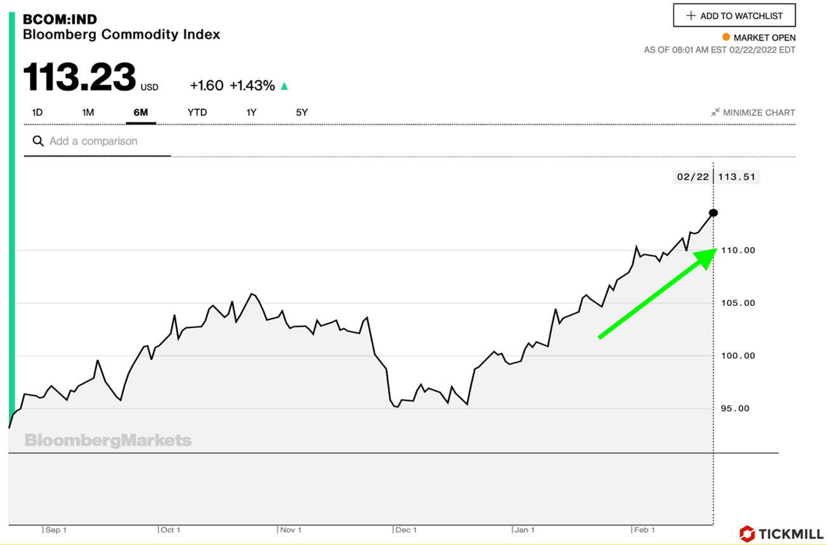Click the 105.00 y-axis label
Screen dimensions: 827x545
tap(739, 303)
